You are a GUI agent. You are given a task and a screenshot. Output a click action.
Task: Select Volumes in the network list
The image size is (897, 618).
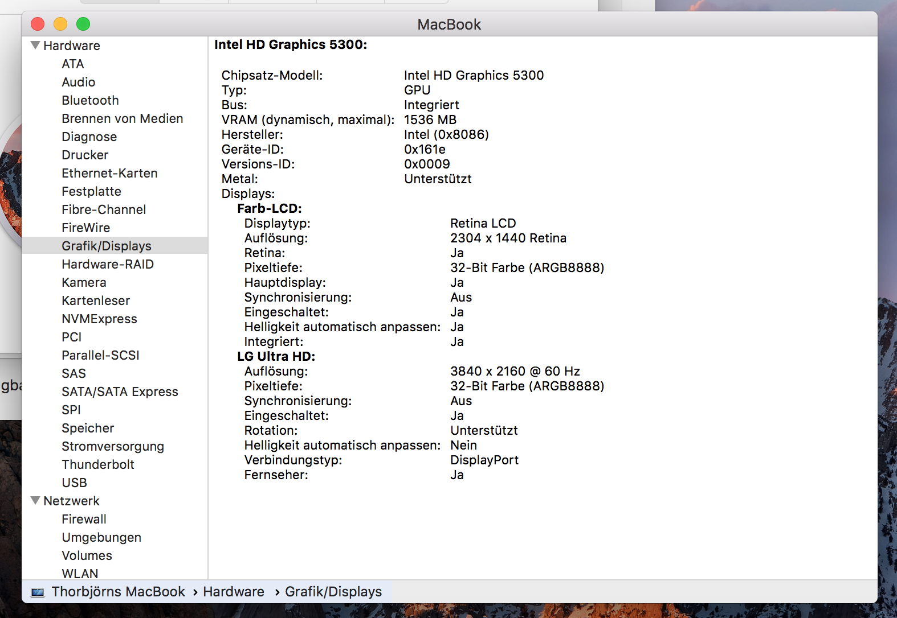[87, 555]
